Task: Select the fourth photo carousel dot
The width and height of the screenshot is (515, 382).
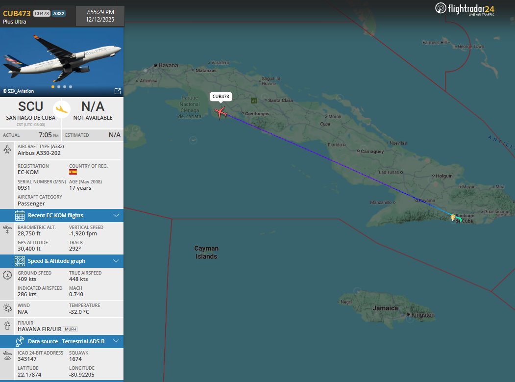Action: coord(71,87)
